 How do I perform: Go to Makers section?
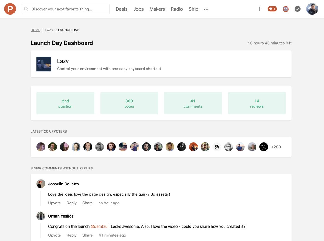(157, 9)
